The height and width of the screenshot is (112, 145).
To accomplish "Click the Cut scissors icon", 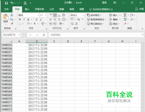I will click(x=12, y=15).
